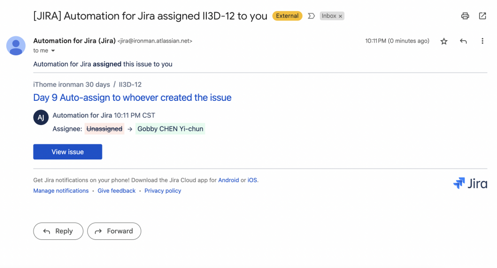Click the II3D-12 issue key text
The image size is (497, 268).
pos(130,84)
